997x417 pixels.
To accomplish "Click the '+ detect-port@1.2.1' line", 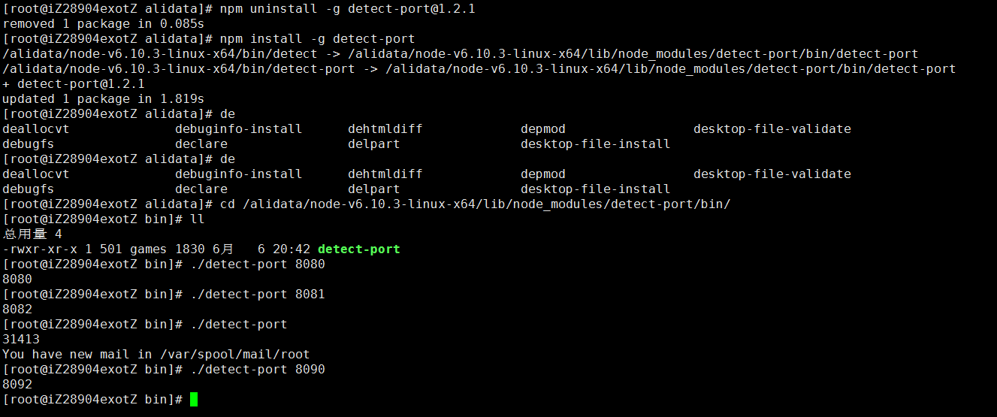I will click(x=74, y=83).
